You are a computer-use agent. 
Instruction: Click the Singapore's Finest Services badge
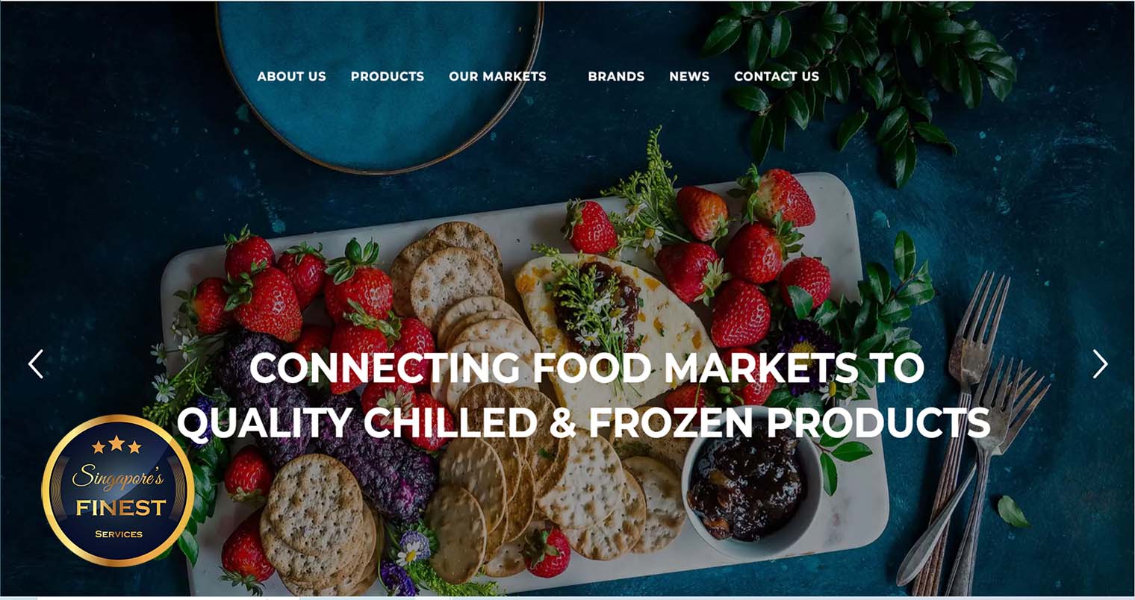pos(118,490)
